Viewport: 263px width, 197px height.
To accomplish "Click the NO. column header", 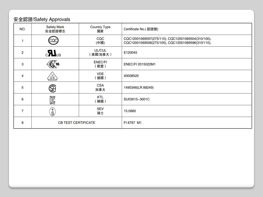I will (x=22, y=29).
